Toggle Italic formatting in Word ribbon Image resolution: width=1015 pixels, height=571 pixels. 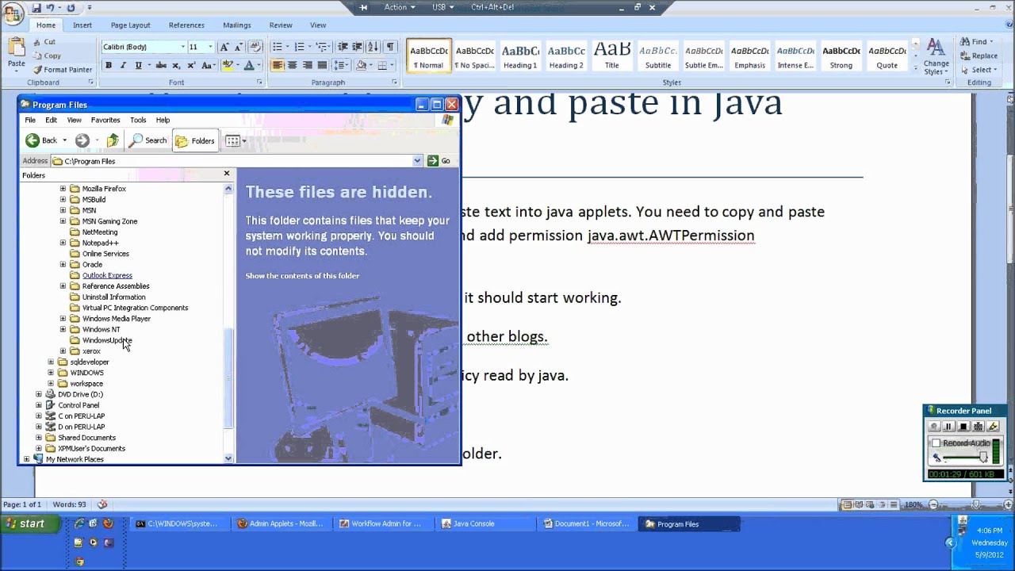tap(123, 65)
